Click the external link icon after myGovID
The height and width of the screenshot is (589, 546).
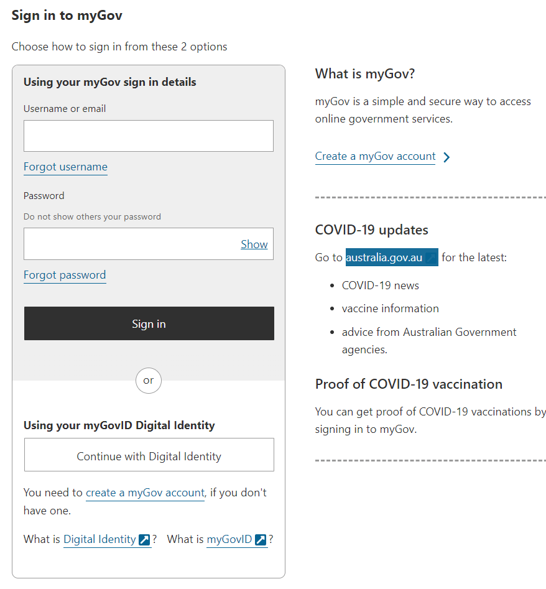(x=261, y=540)
